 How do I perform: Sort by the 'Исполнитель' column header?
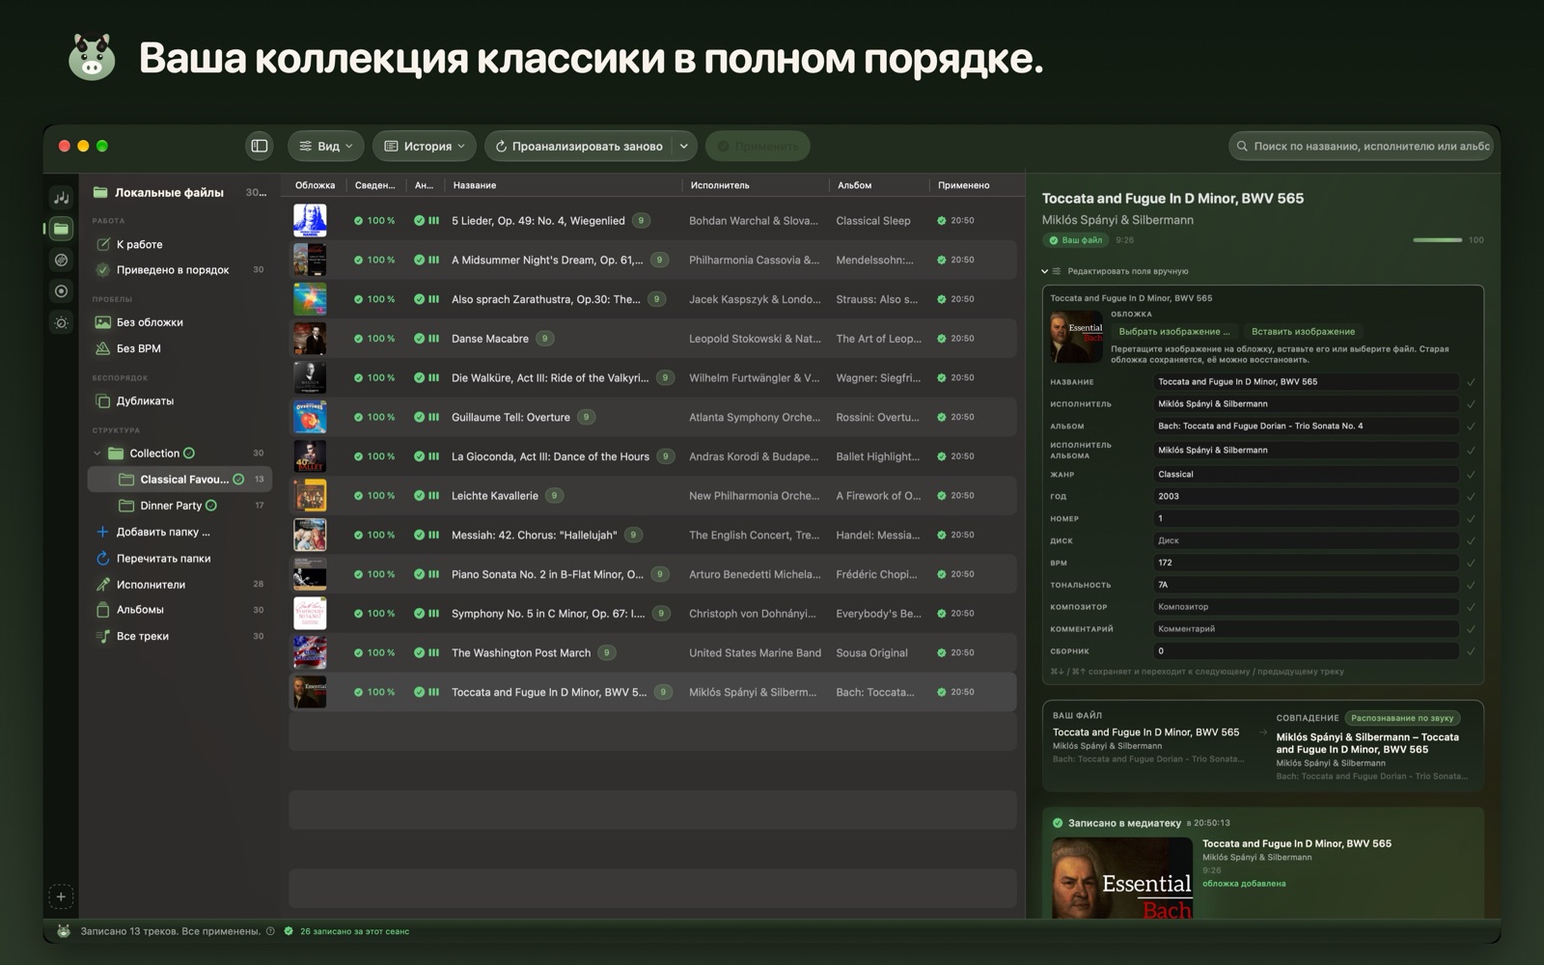[720, 185]
